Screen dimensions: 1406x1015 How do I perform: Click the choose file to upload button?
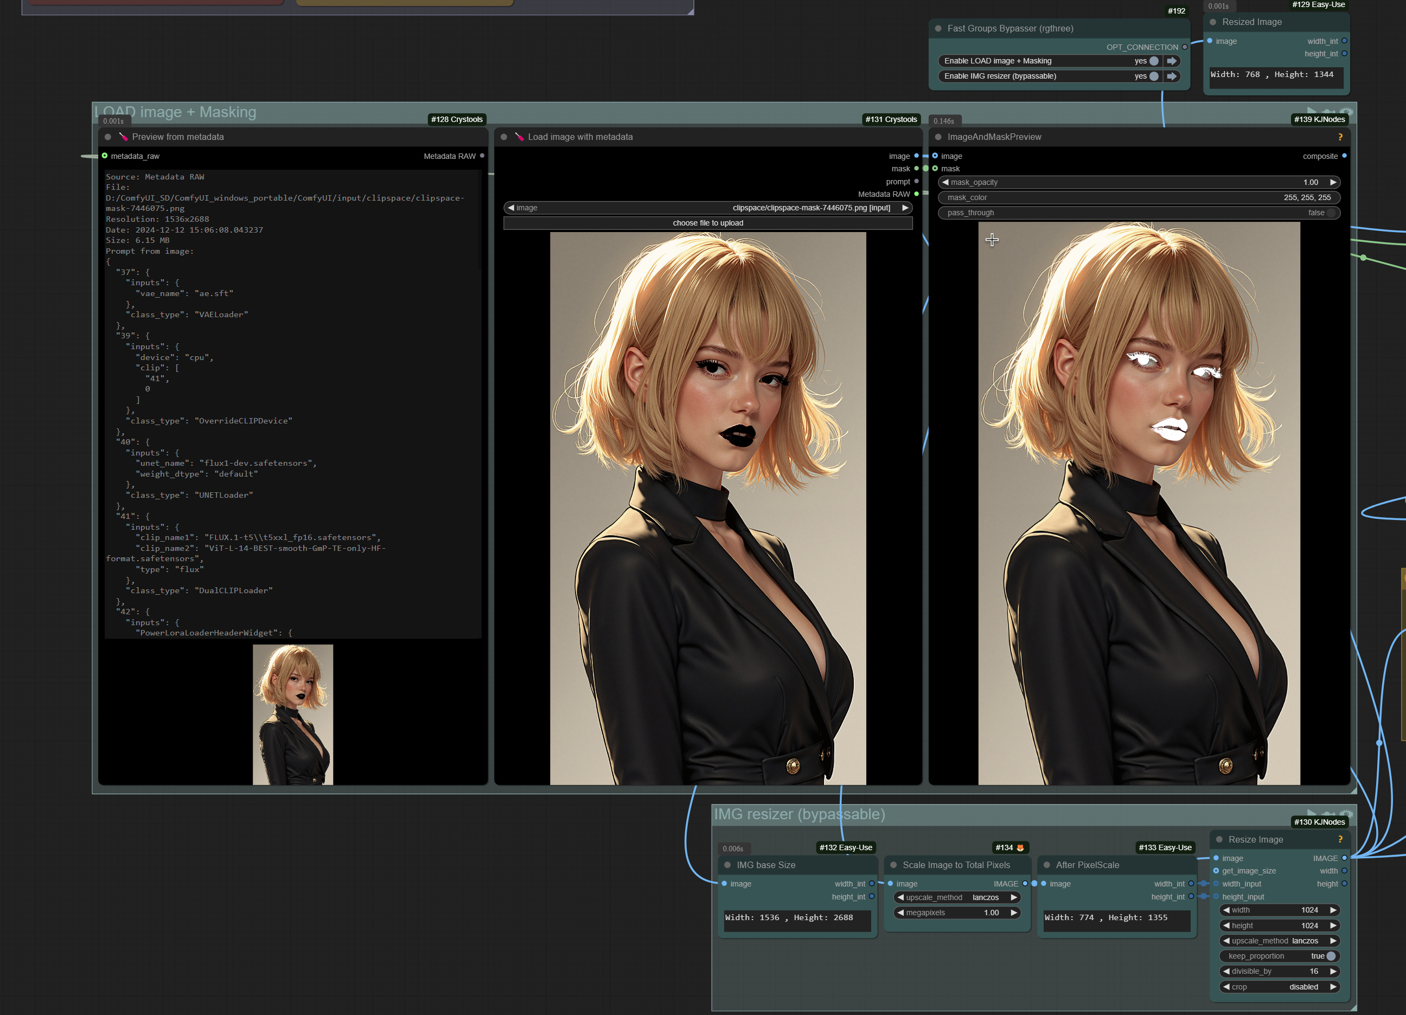707,223
